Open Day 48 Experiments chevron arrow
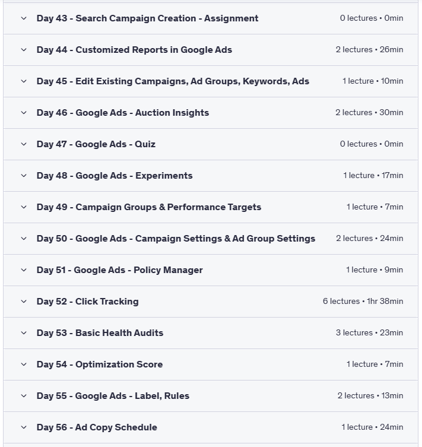The height and width of the screenshot is (447, 422). (x=24, y=176)
